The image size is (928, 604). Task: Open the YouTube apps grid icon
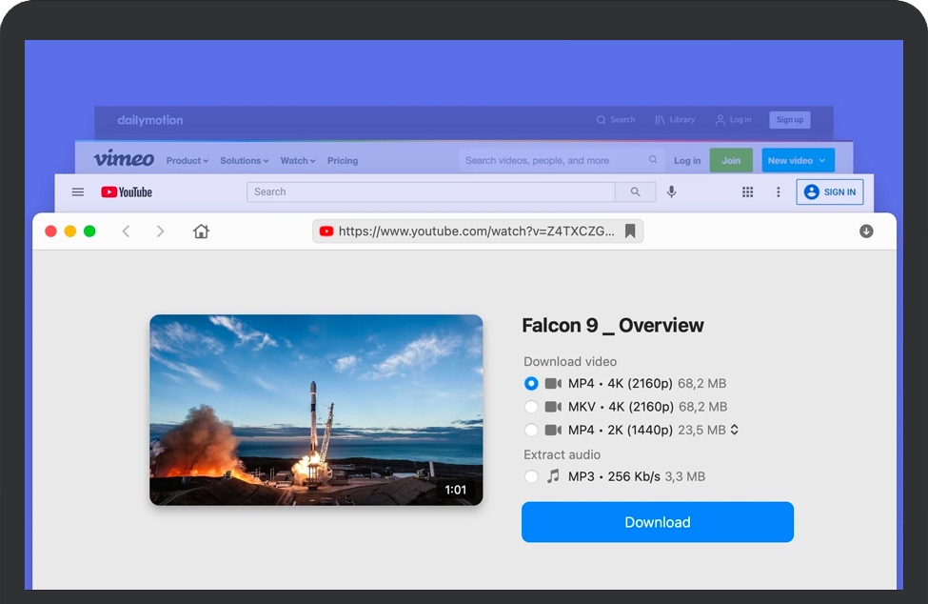point(747,191)
